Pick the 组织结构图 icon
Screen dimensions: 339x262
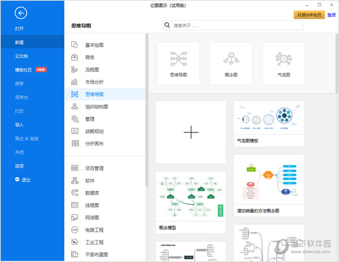tap(75, 106)
